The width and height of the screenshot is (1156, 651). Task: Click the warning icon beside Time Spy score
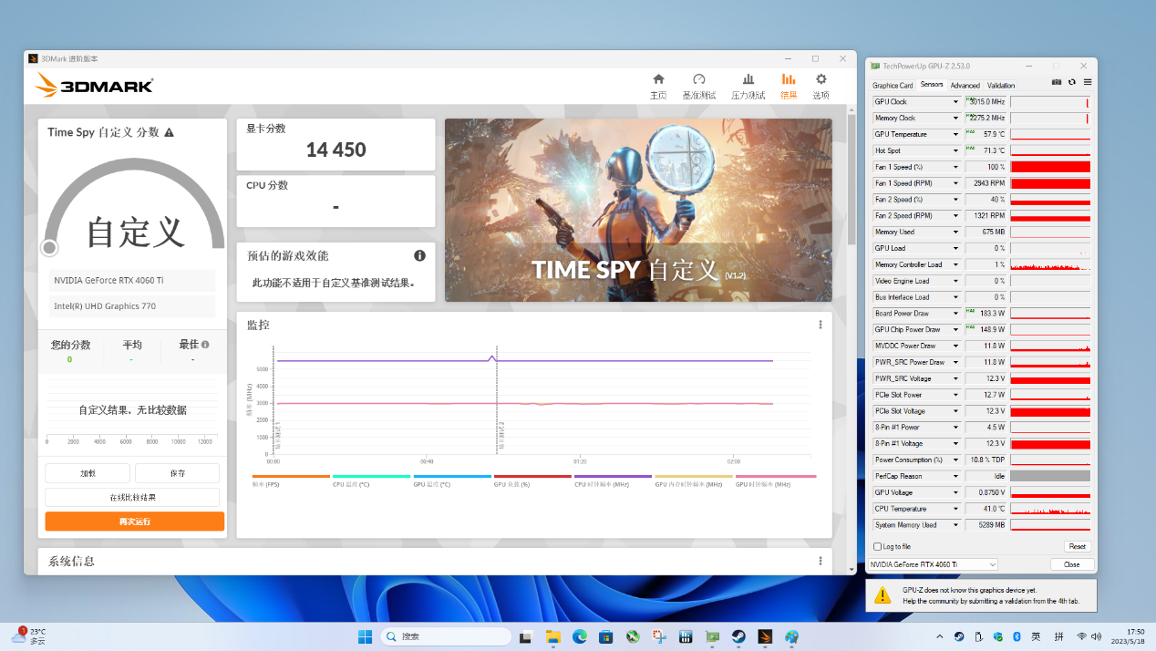(169, 132)
